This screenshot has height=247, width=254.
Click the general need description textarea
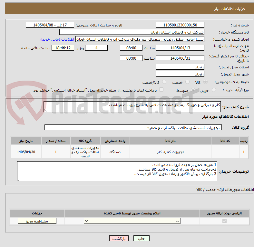point(132,107)
